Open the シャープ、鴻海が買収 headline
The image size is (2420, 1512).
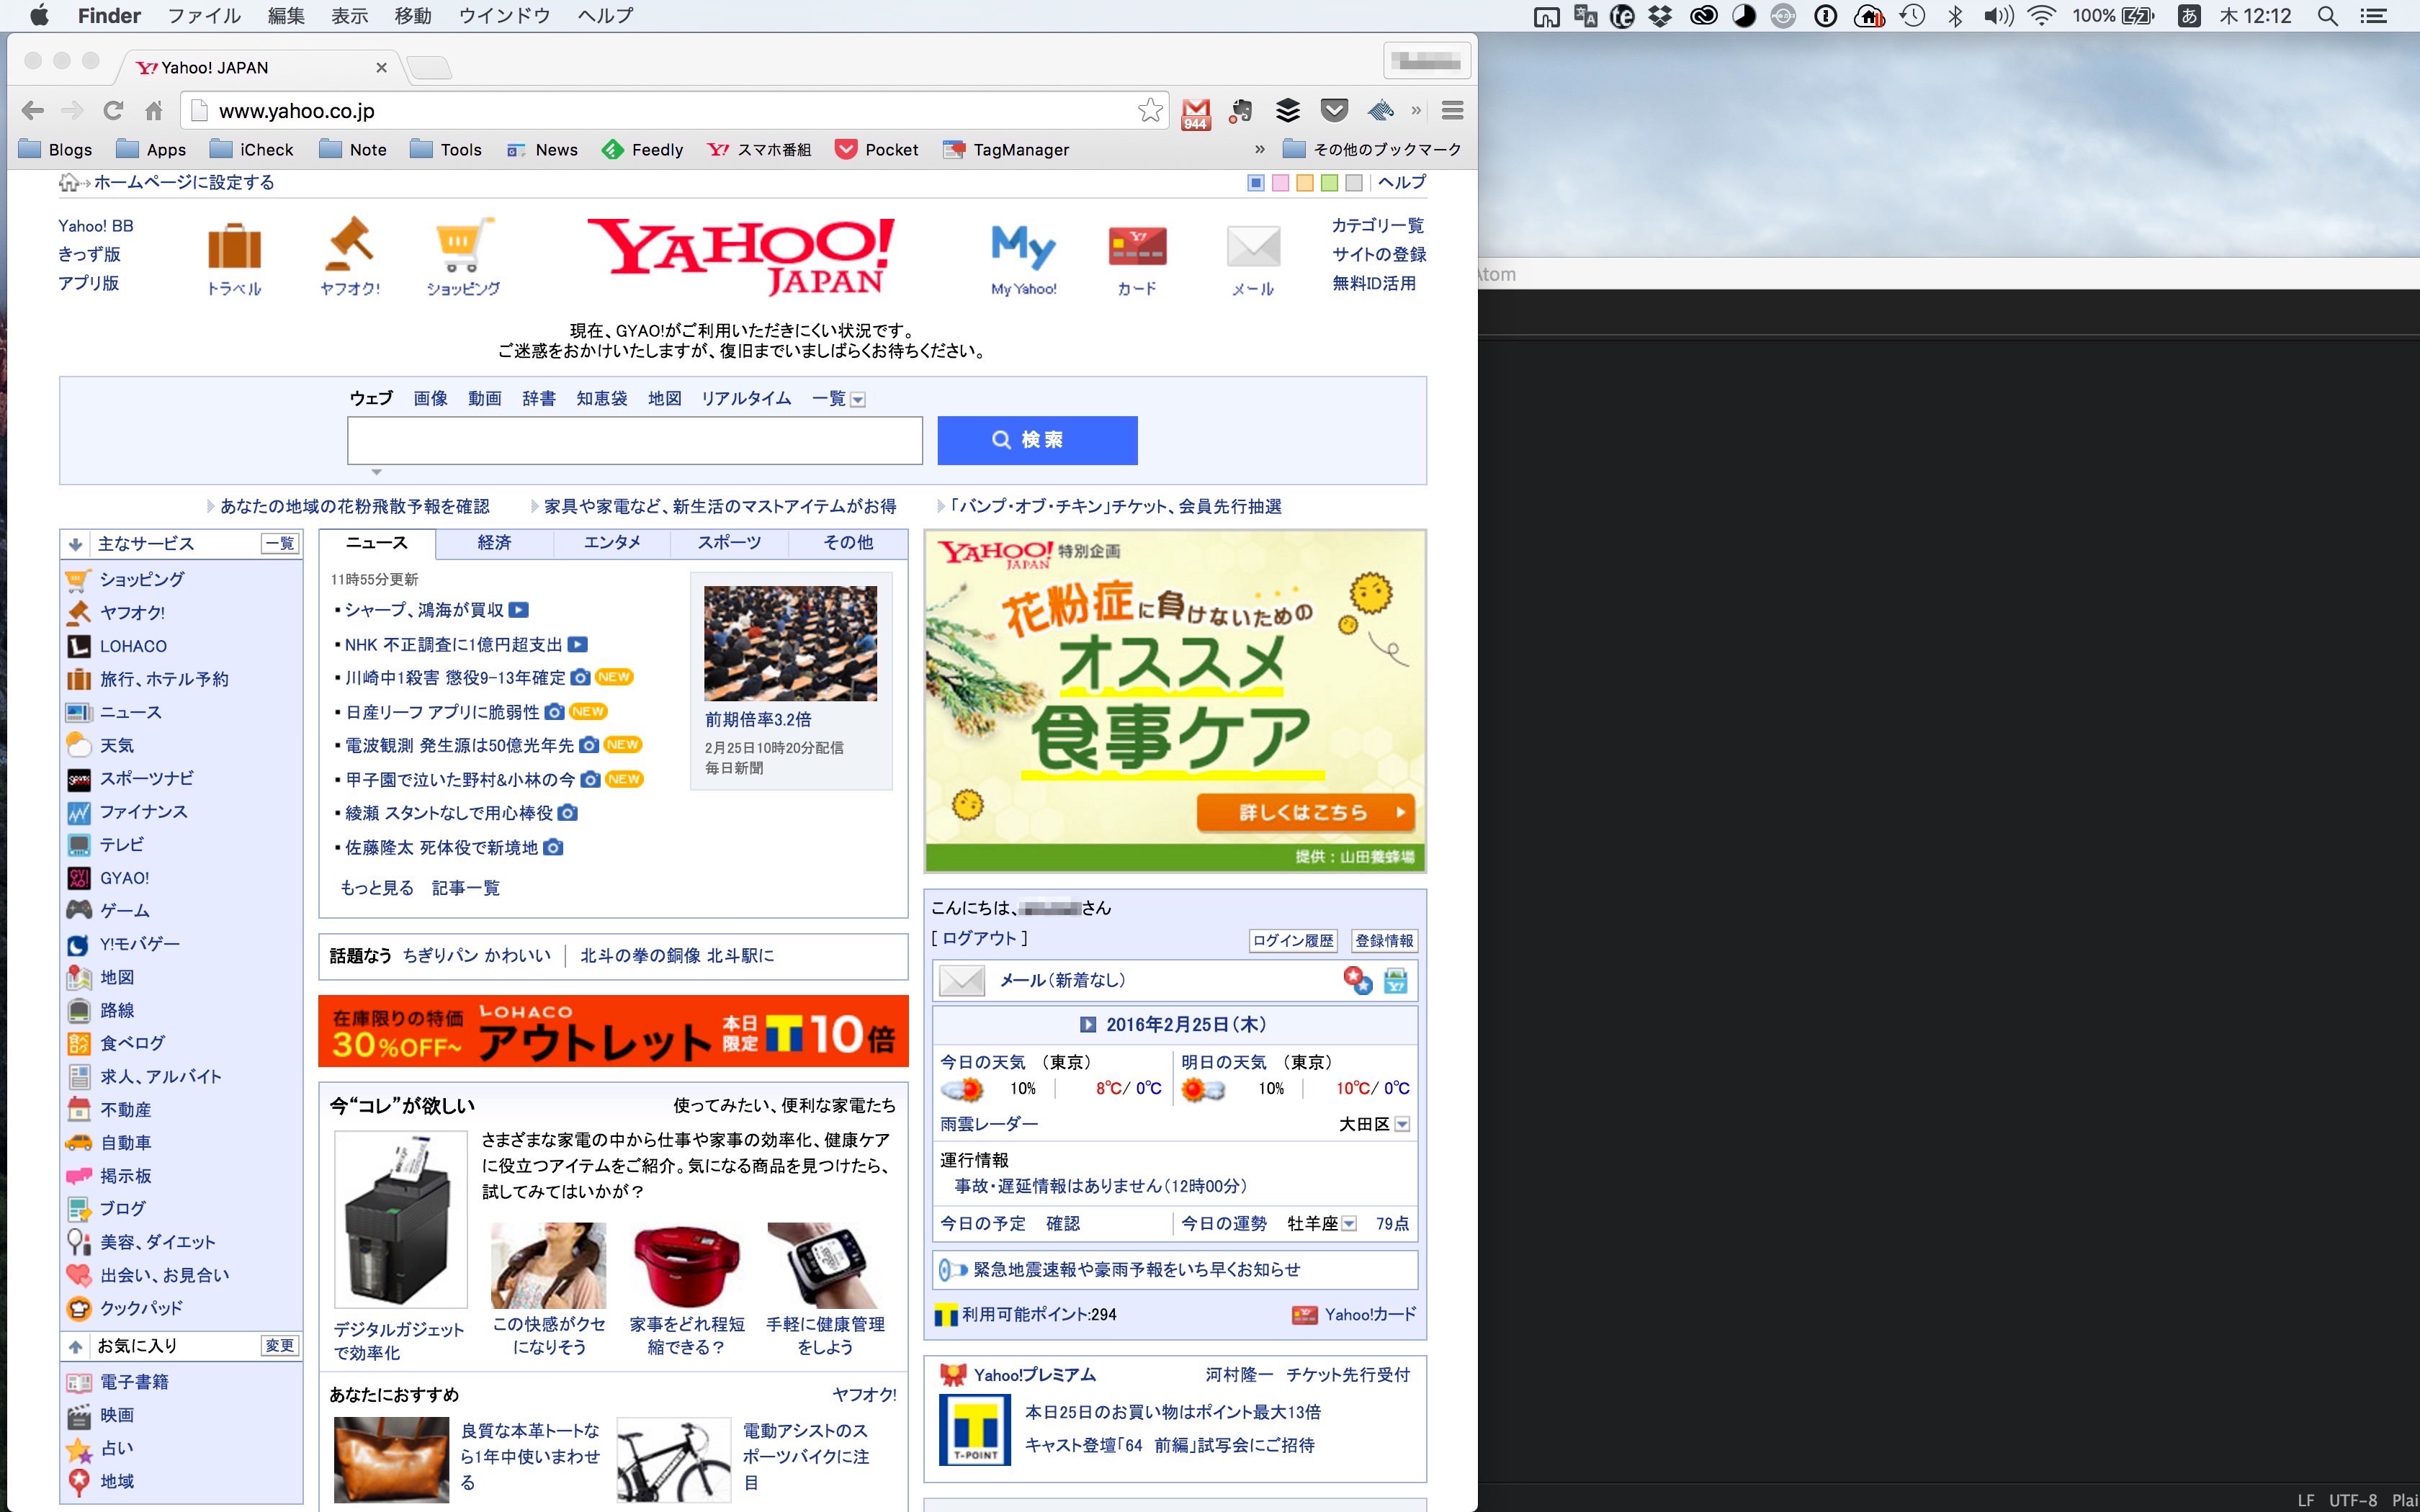(x=425, y=610)
